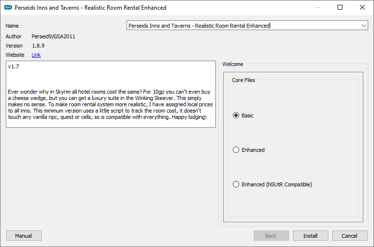The height and width of the screenshot is (247, 374).
Task: Open the Website Link hyperlink
Action: point(36,55)
